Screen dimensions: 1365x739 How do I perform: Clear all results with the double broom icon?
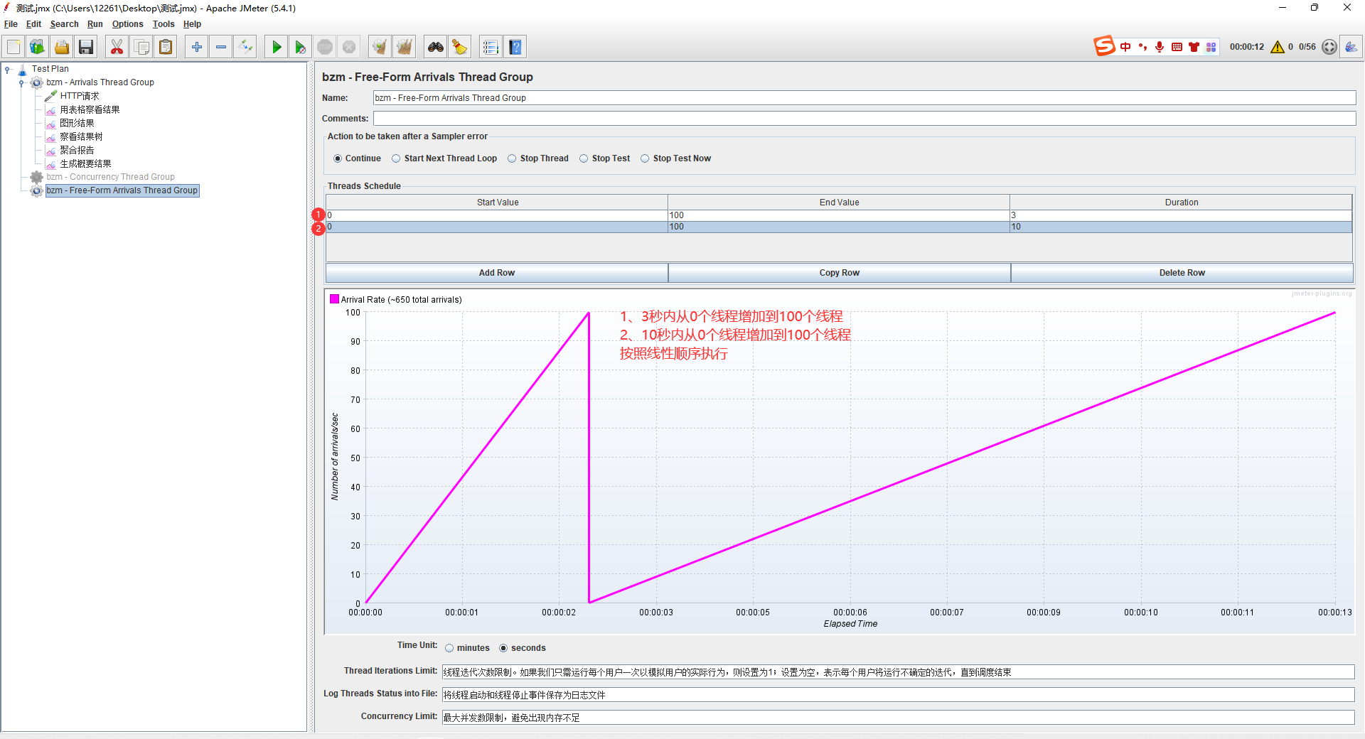[x=405, y=47]
